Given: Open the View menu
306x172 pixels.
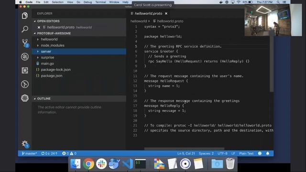Looking at the screenshot, I should click(70, 2).
